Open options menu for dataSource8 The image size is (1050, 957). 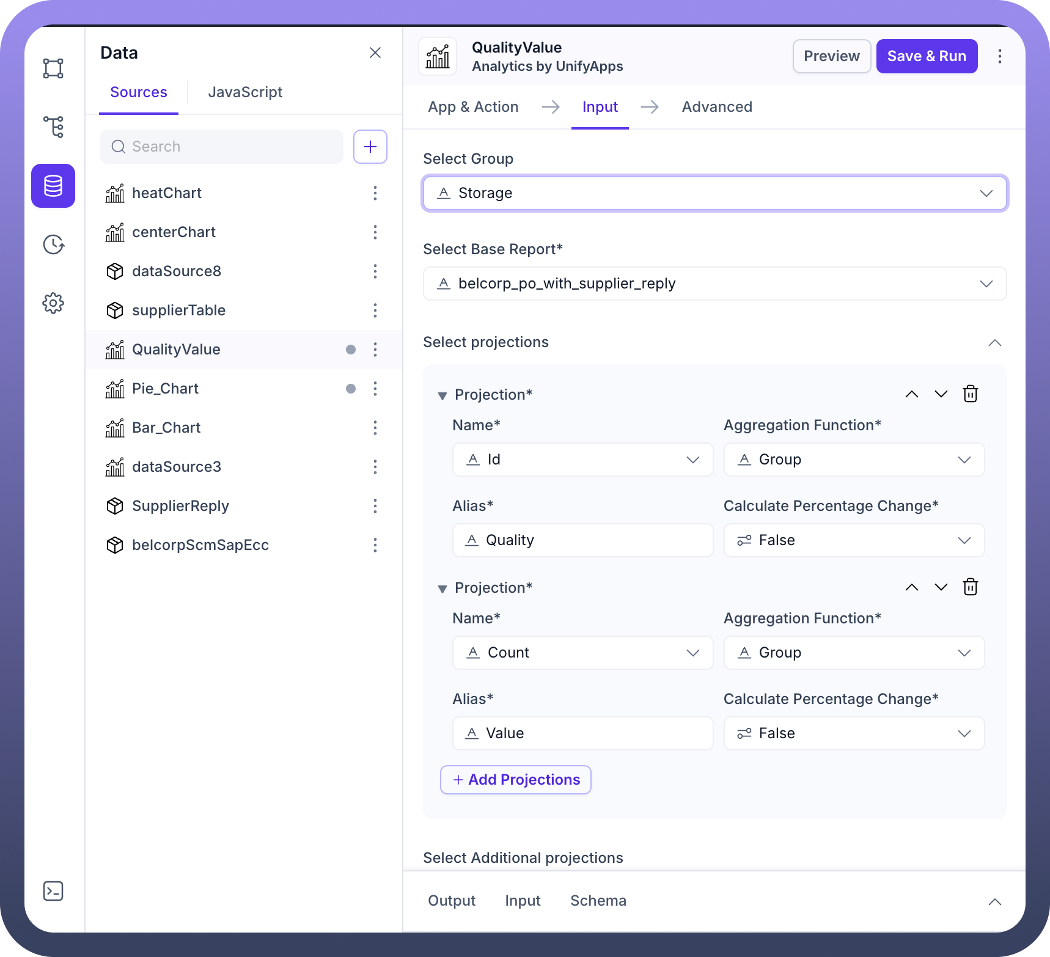coord(375,271)
